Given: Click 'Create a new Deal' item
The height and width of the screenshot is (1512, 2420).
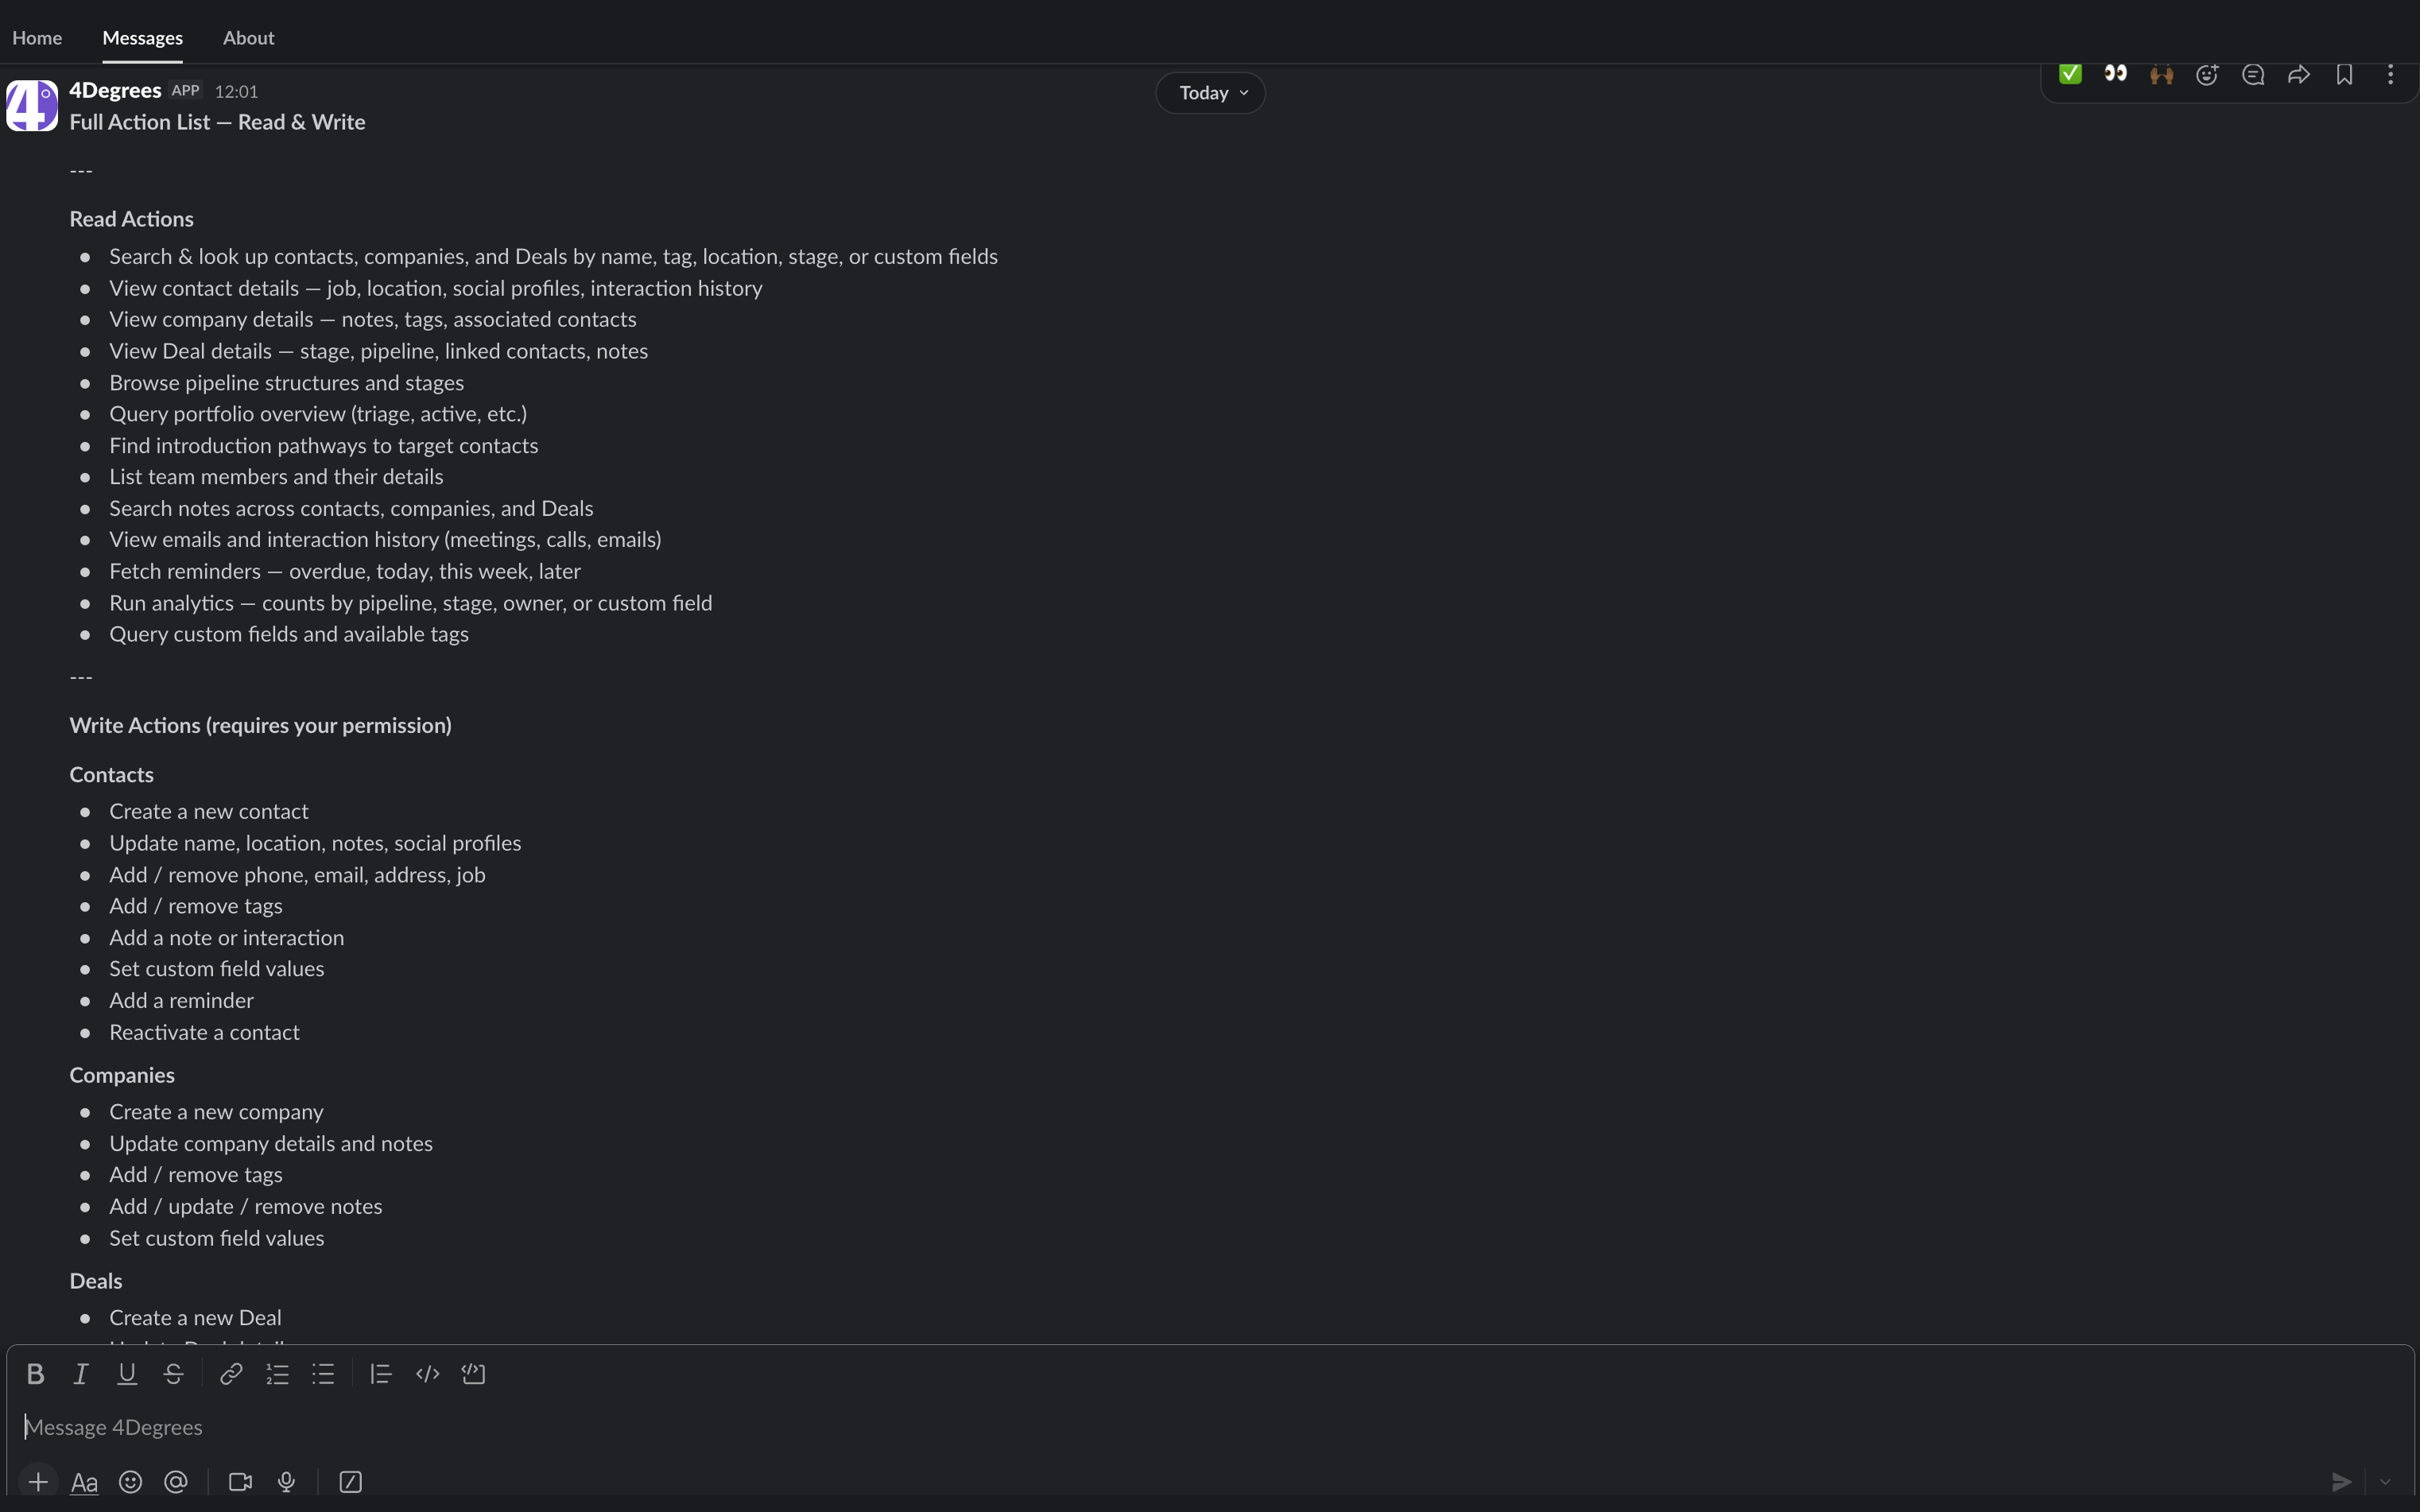Looking at the screenshot, I should click(x=195, y=1318).
